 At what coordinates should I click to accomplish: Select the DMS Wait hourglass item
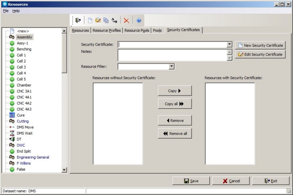point(25,133)
